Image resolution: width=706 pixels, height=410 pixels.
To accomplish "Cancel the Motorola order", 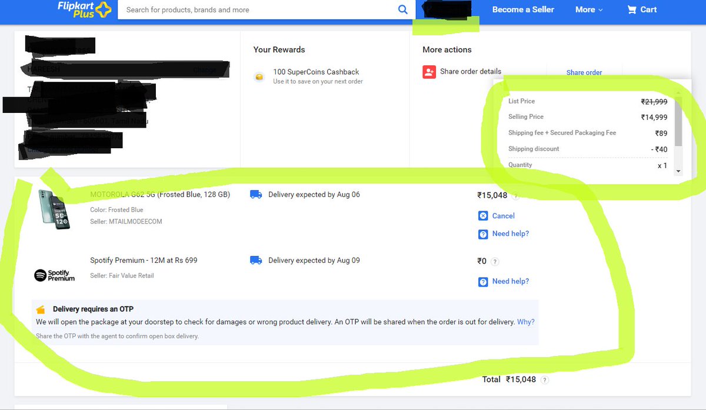I will point(504,216).
